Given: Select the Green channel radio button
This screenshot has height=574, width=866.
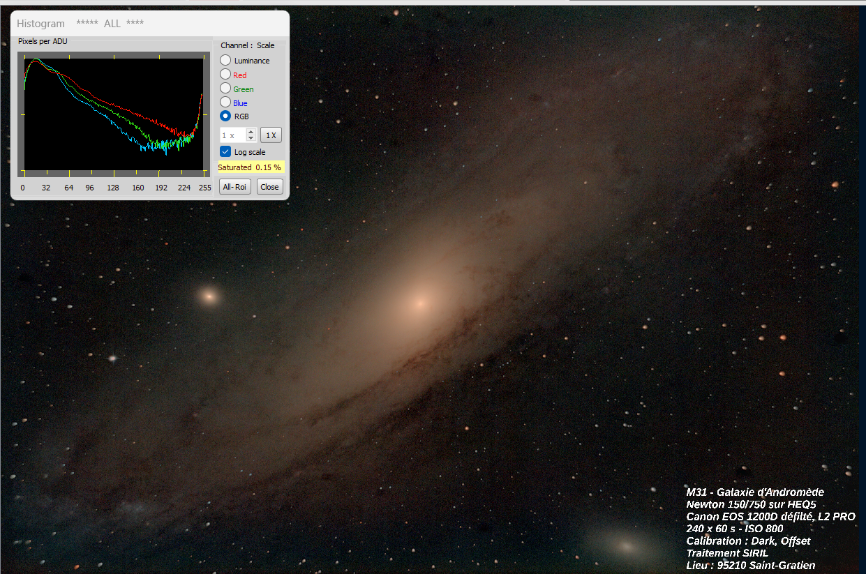Looking at the screenshot, I should pos(225,88).
